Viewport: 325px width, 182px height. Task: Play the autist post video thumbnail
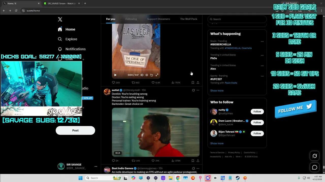(156, 132)
